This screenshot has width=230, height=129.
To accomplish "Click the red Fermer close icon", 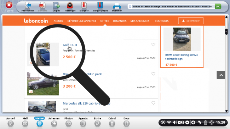I will [x=9, y=5].
